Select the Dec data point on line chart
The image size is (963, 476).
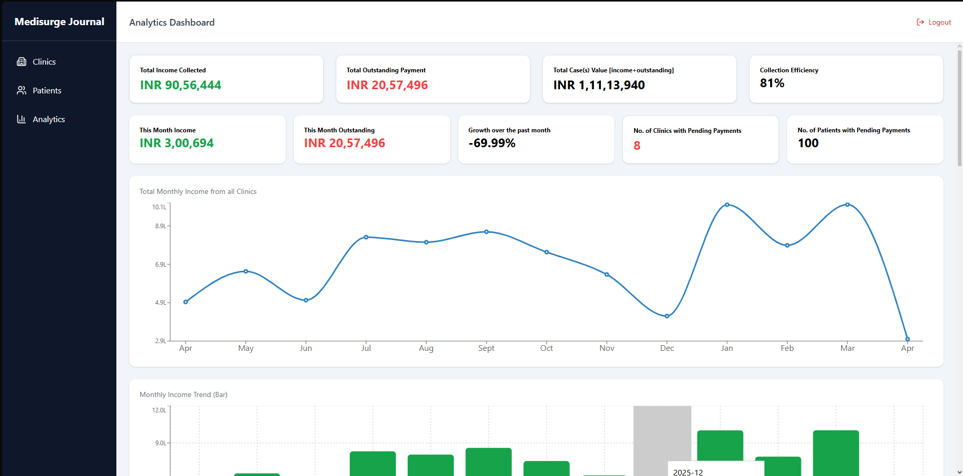(x=667, y=316)
